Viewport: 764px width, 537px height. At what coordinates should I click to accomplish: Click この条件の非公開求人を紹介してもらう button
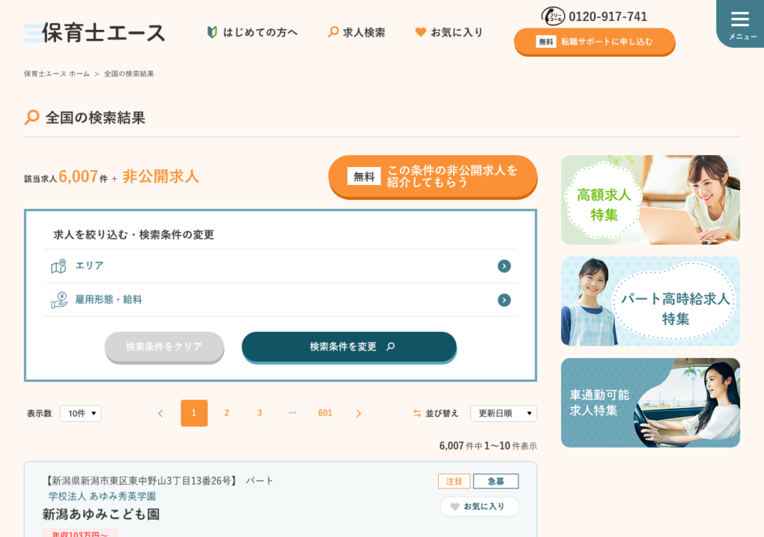[433, 177]
